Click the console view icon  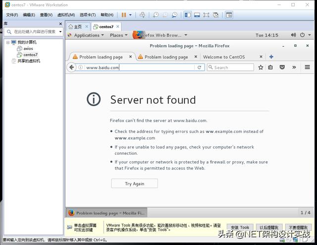tap(229, 15)
